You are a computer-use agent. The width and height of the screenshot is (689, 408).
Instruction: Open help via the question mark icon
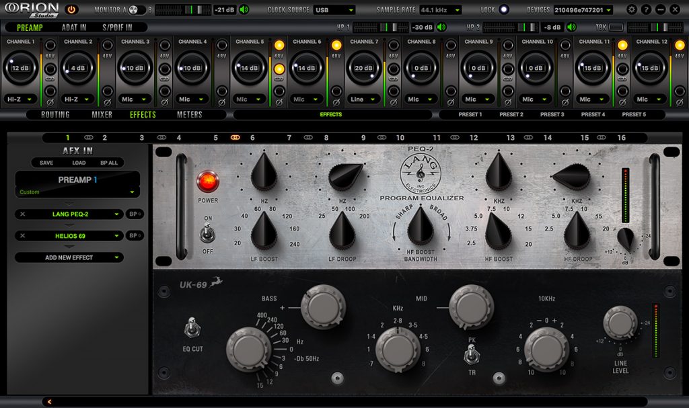click(x=646, y=9)
